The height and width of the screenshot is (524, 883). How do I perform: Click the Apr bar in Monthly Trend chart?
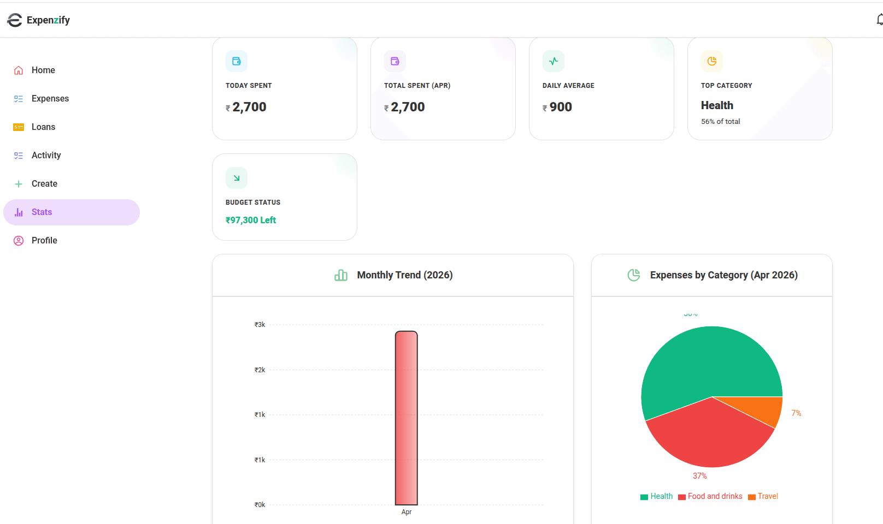tap(407, 418)
